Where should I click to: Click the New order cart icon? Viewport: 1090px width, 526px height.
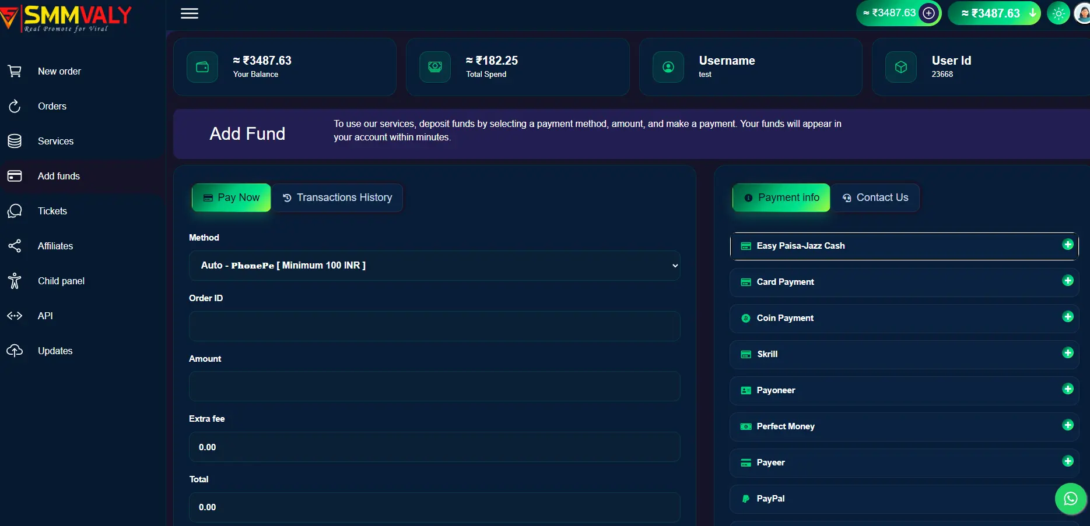click(15, 71)
